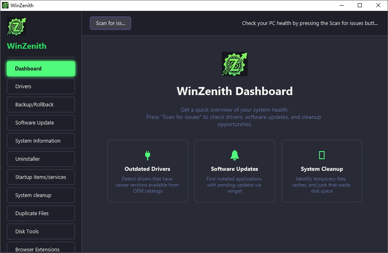This screenshot has height=253, width=388.
Task: Click the 'Detect drivers that have newer versions' text
Action: click(148, 185)
